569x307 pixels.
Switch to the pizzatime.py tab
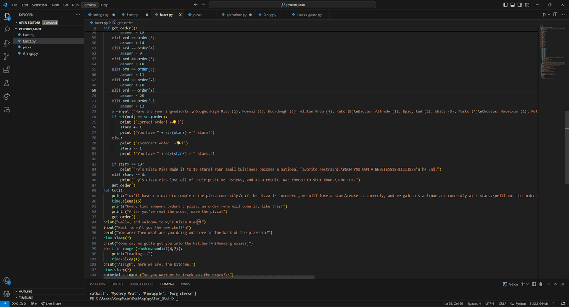click(x=236, y=15)
